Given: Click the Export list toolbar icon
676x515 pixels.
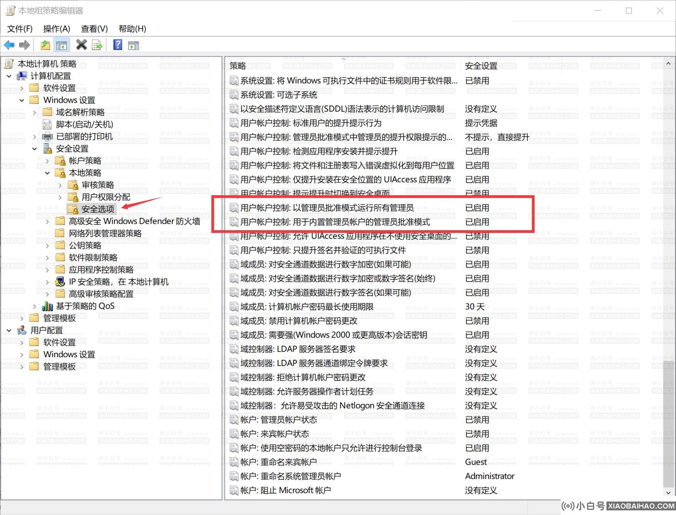Looking at the screenshot, I should (97, 45).
